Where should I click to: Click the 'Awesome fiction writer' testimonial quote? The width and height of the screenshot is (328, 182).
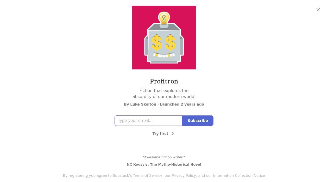point(164,157)
